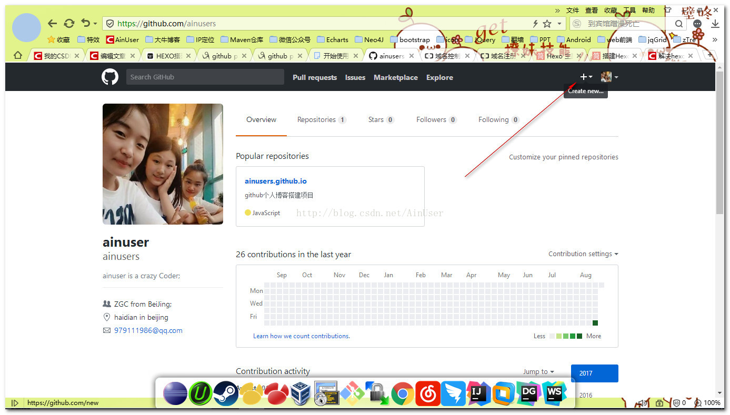Open the Maven仓库 bookmark folder
Image resolution: width=730 pixels, height=415 pixels.
242,39
